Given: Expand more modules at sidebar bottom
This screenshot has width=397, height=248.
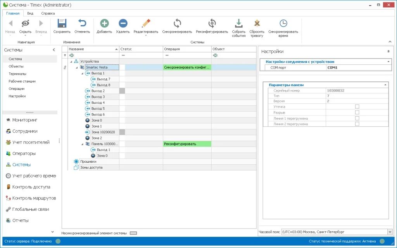Looking at the screenshot, I should click(53, 232).
